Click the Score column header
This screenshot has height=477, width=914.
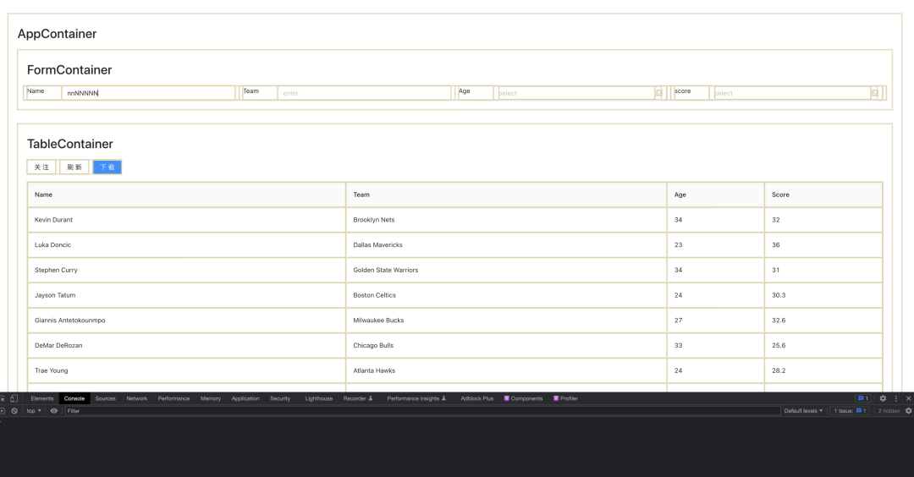[x=823, y=195]
